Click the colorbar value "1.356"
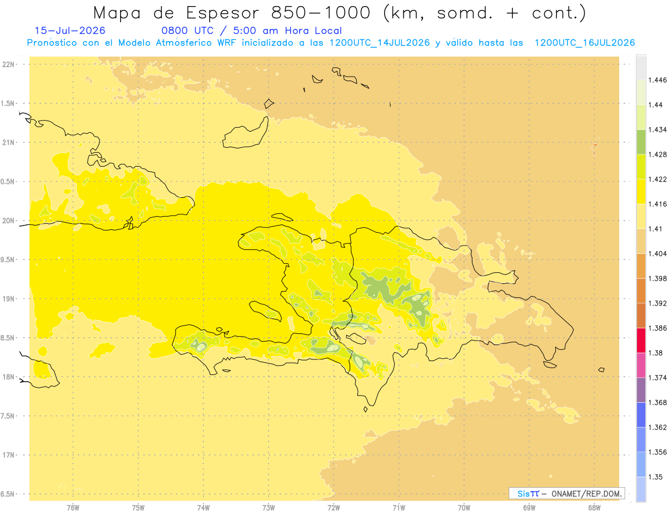The height and width of the screenshot is (515, 667). click(x=658, y=452)
